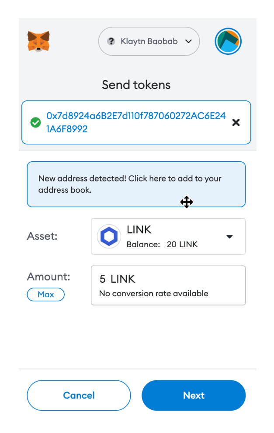Viewport: 274px width, 433px height.
Task: Click the Max amount button
Action: [x=46, y=295]
